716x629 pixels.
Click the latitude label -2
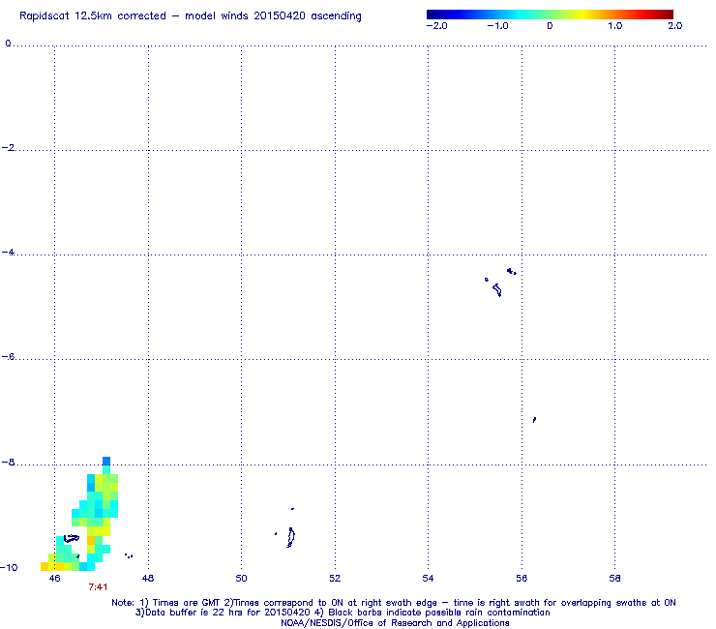click(8, 147)
